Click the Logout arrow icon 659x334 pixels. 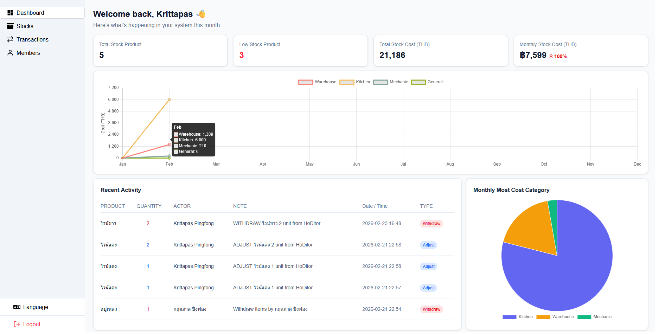pos(17,324)
